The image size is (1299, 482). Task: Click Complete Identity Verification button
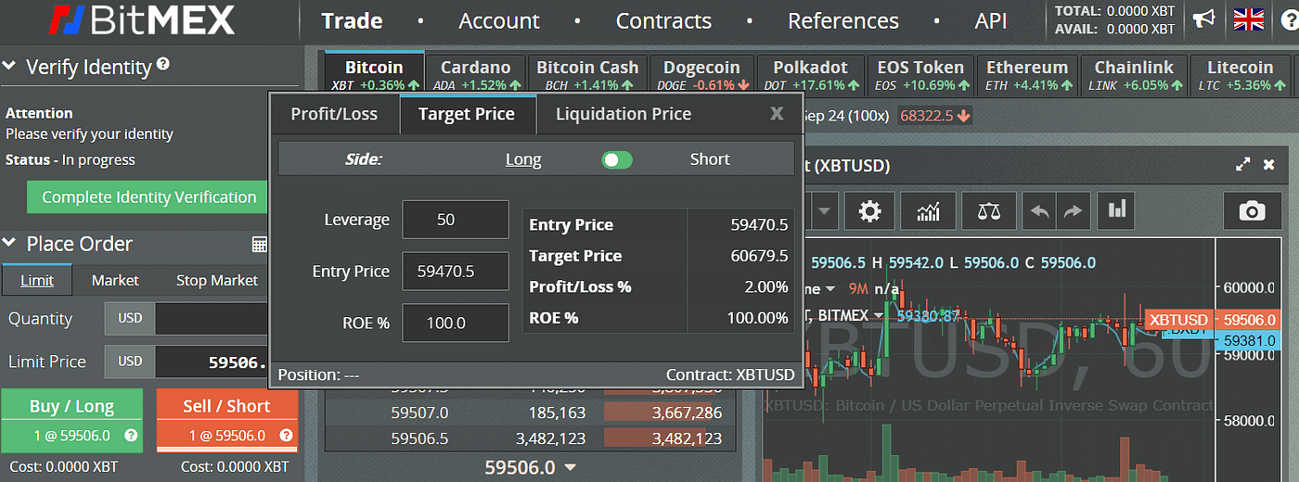[149, 197]
